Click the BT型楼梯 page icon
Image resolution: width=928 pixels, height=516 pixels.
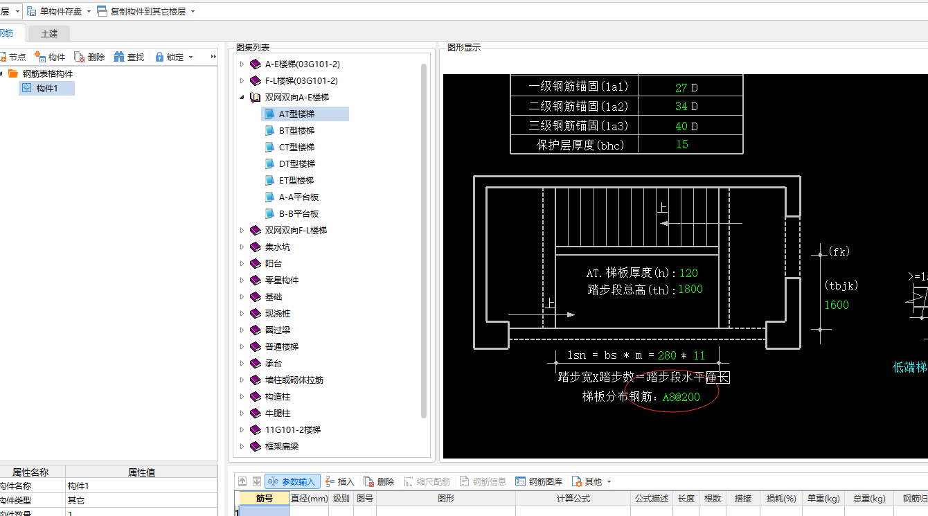coord(270,130)
